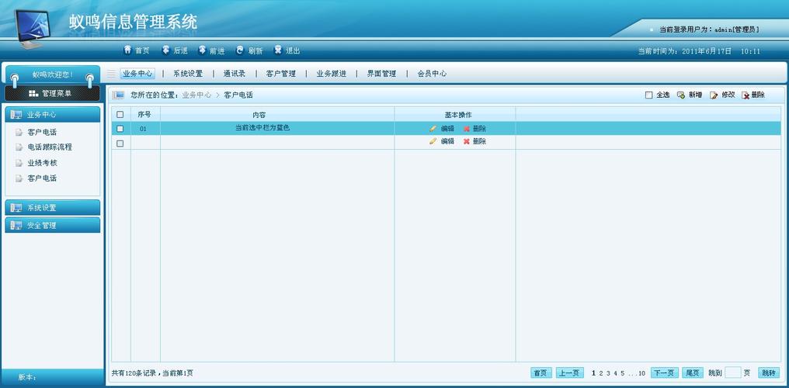
Task: Click the monitor icon beside 您所在的位置
Action: (x=118, y=95)
